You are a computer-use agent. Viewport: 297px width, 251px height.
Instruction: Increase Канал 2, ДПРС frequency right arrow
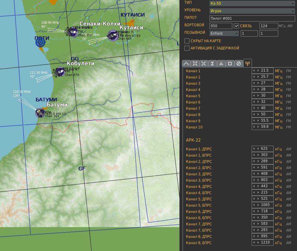point(258,161)
